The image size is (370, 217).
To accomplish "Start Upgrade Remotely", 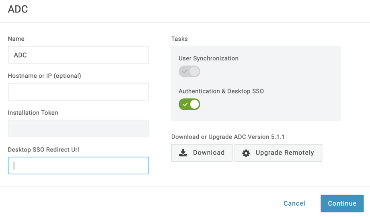I will [x=278, y=153].
